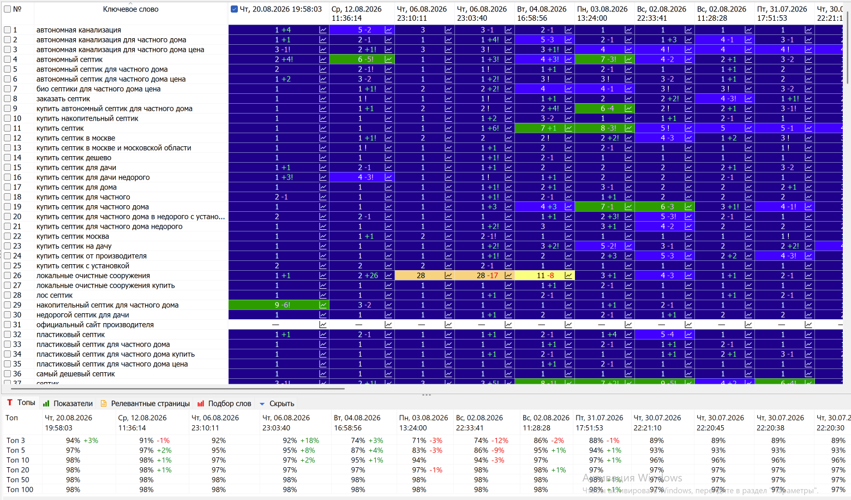Screen dimensions: 851x500
Task: Click the 'Пт, 31.07.2026 17:51:53' column header
Action: pyautogui.click(x=784, y=14)
